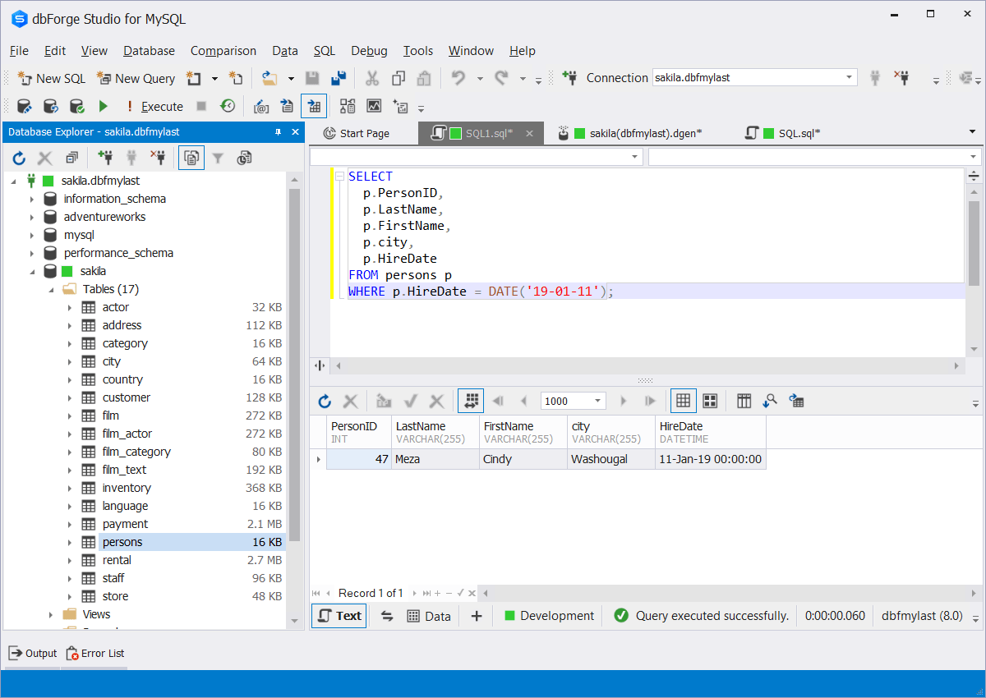Refresh the Database Explorer tree
This screenshot has height=698, width=986.
(19, 157)
